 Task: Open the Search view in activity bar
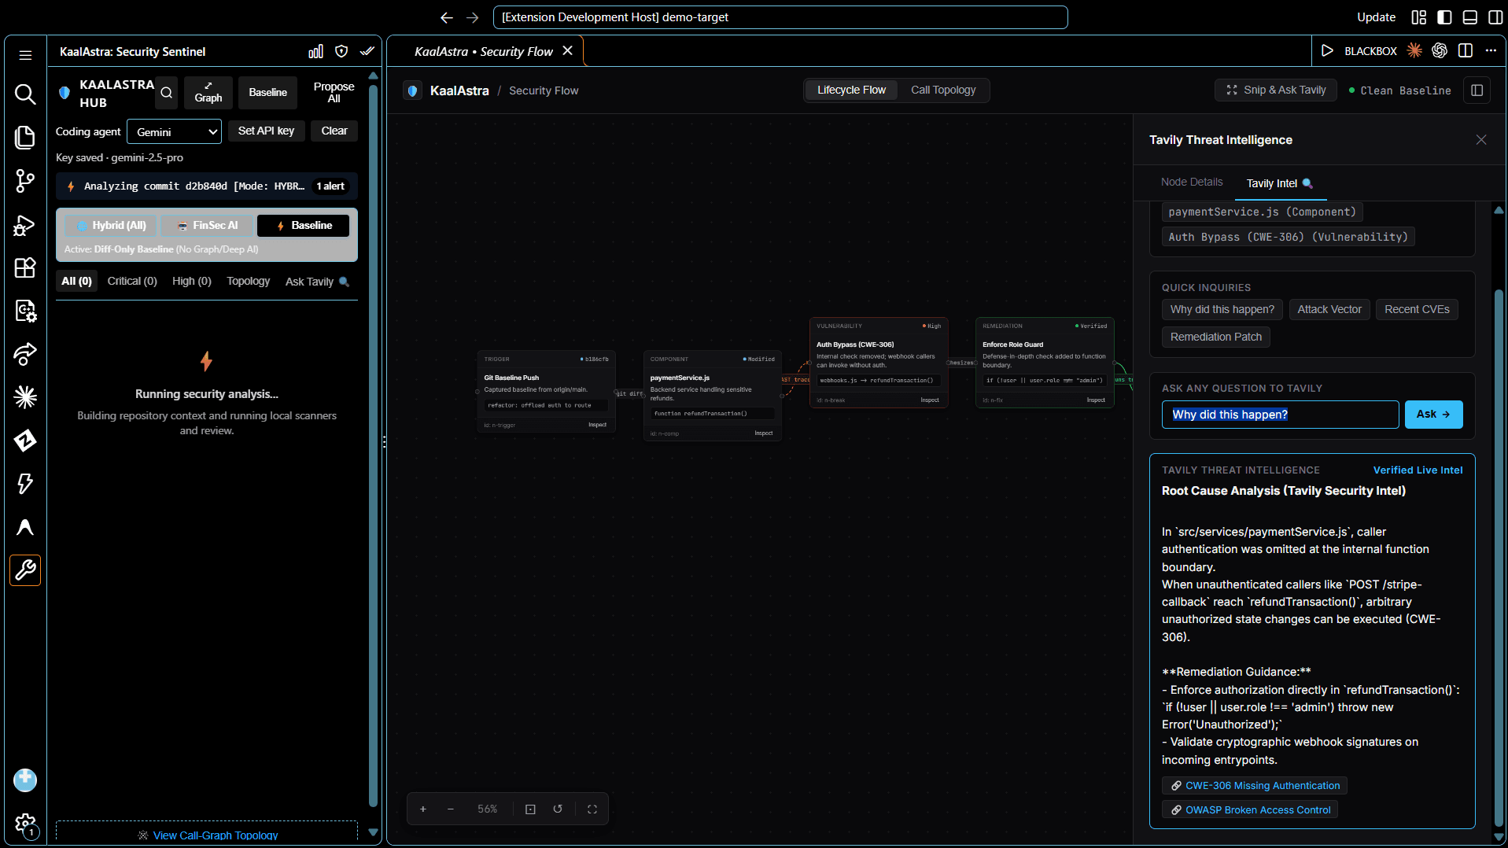[25, 94]
